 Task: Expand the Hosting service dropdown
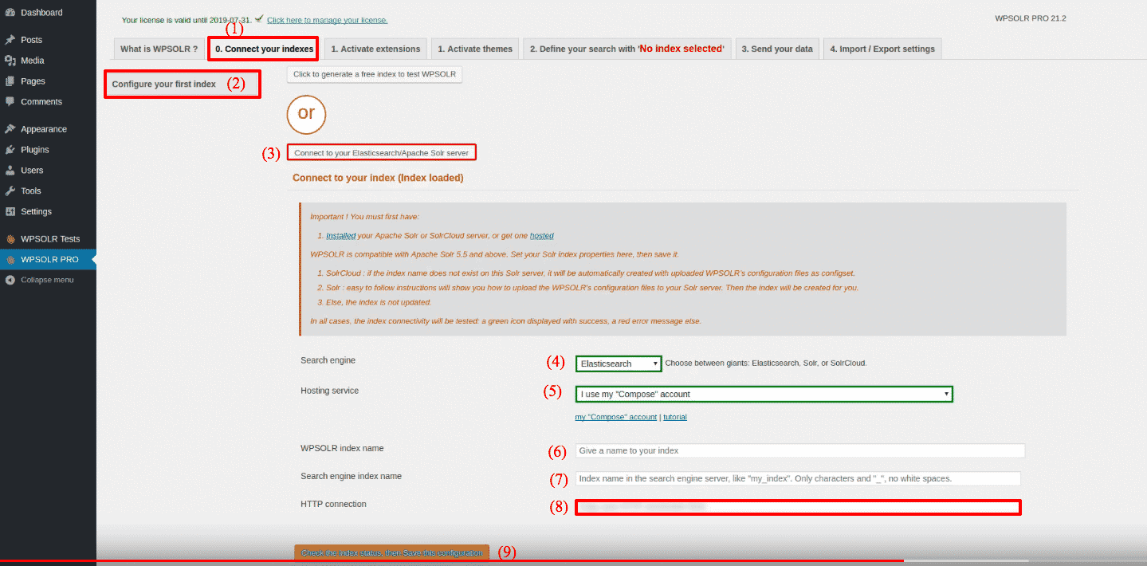[764, 394]
